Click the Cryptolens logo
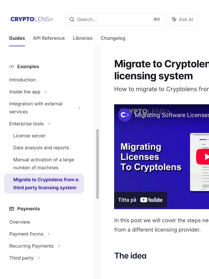Screen dimensions: 209x279 [x=31, y=19]
